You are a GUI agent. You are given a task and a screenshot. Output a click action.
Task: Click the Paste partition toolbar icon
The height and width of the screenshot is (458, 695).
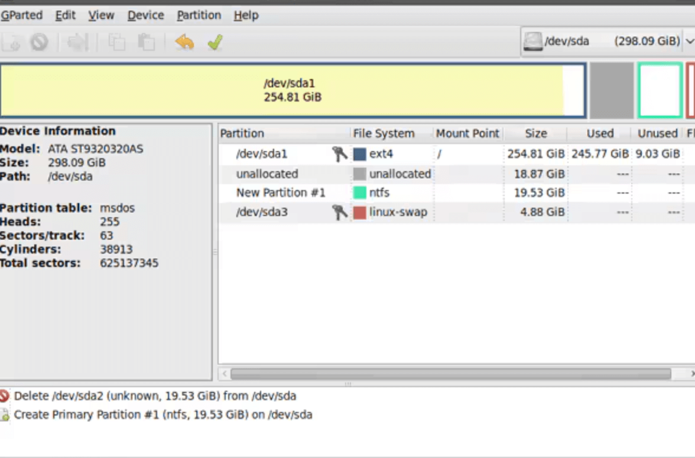pyautogui.click(x=146, y=42)
